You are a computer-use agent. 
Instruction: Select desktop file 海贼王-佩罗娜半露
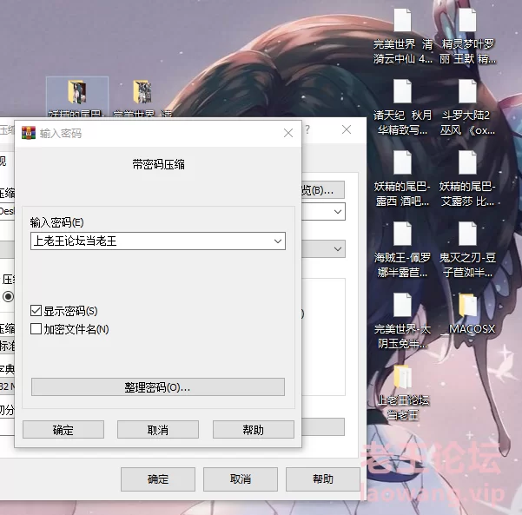point(402,249)
